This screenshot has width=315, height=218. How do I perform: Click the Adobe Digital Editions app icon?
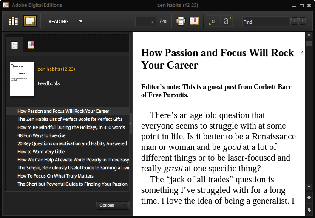(x=6, y=5)
